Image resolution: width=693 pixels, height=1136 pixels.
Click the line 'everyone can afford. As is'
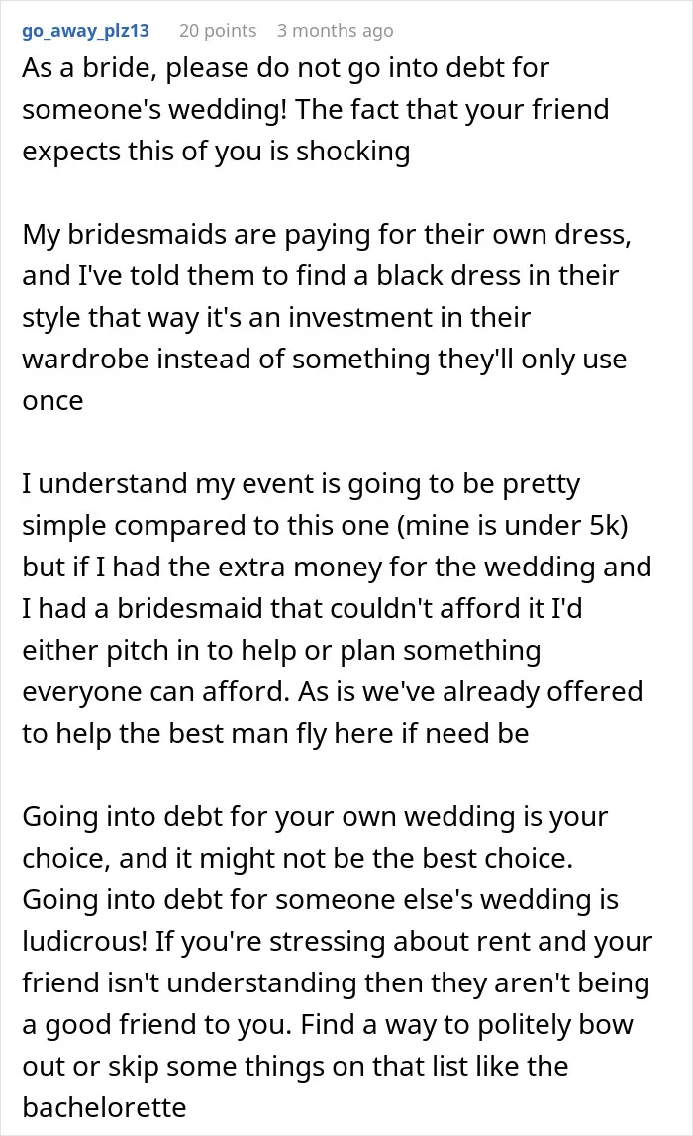(333, 692)
